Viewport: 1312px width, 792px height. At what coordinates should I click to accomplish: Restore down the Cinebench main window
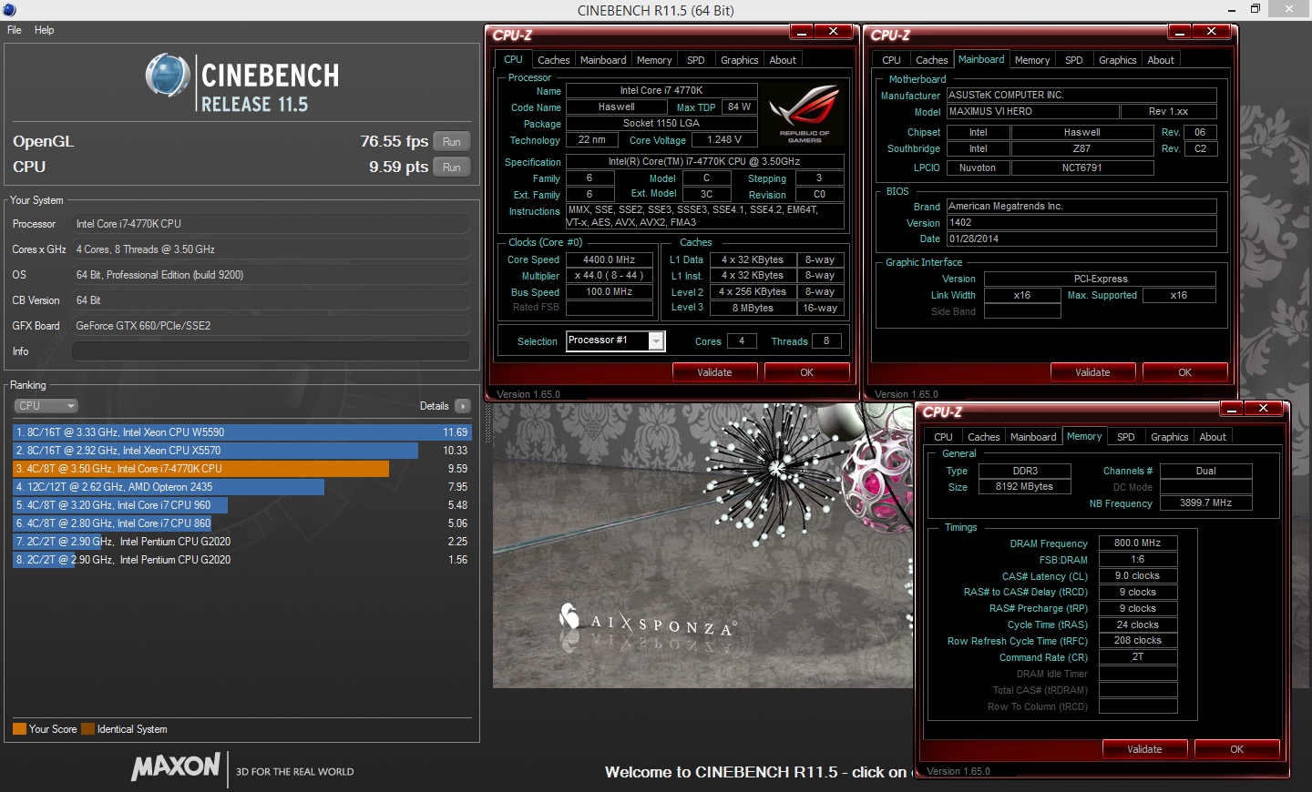pyautogui.click(x=1256, y=9)
